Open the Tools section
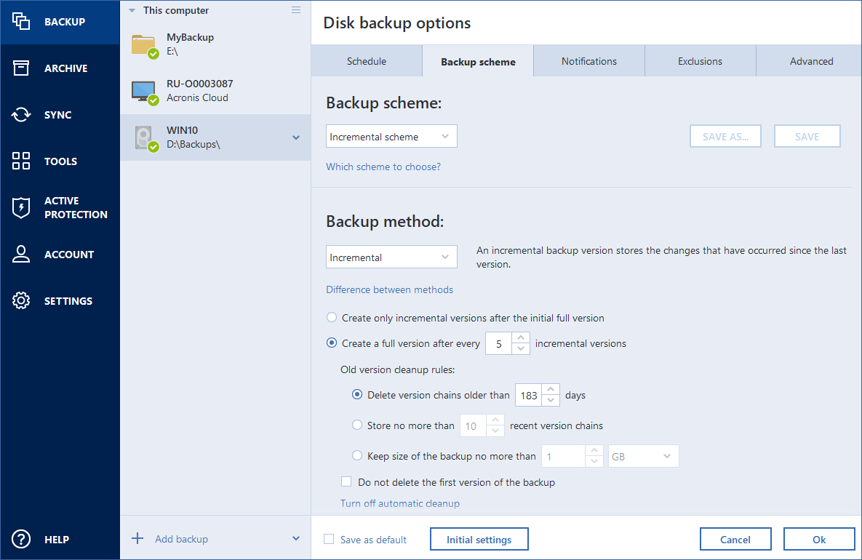862x560 pixels. [60, 161]
